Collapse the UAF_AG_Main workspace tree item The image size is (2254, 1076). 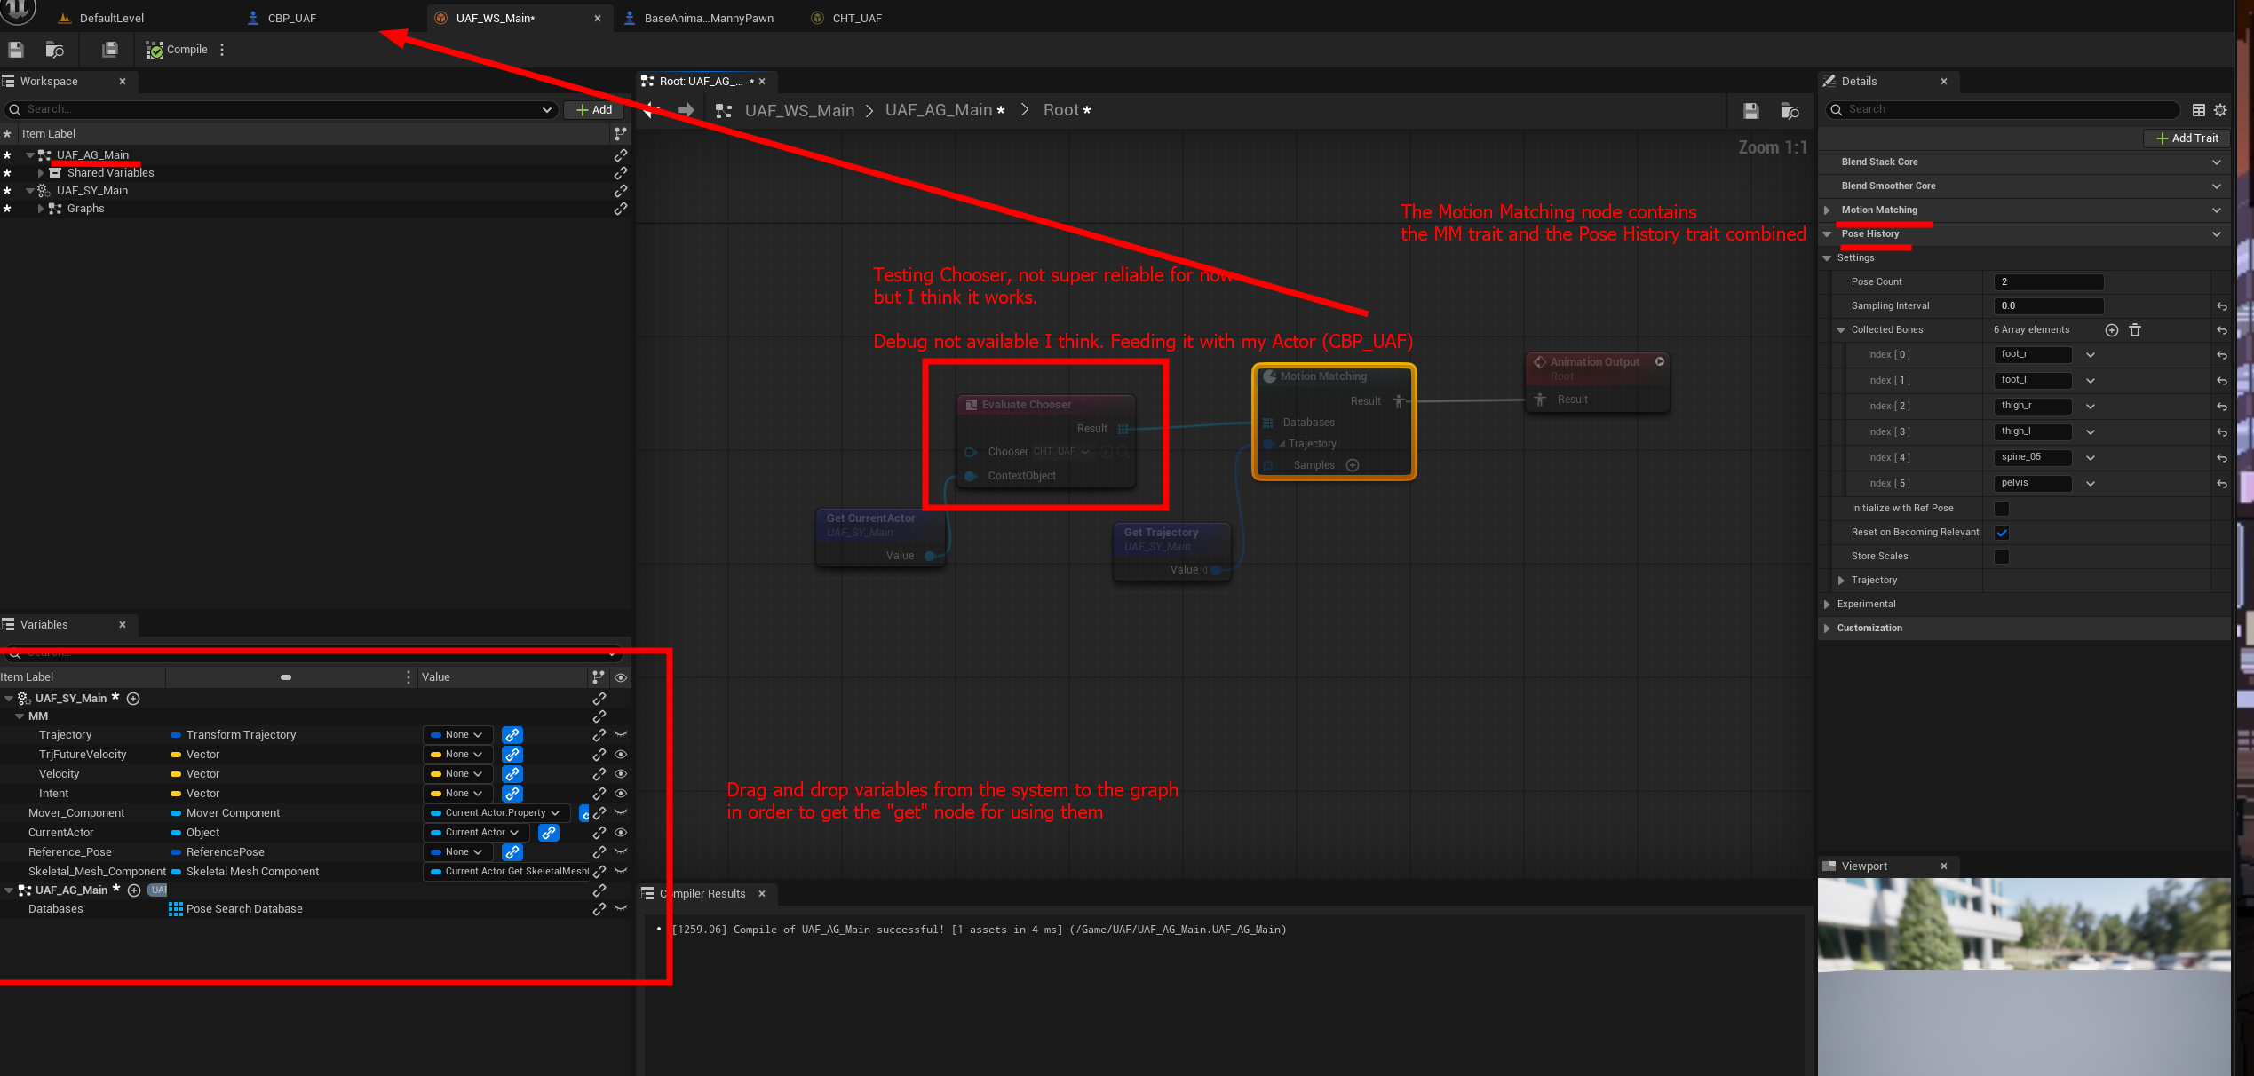coord(30,155)
